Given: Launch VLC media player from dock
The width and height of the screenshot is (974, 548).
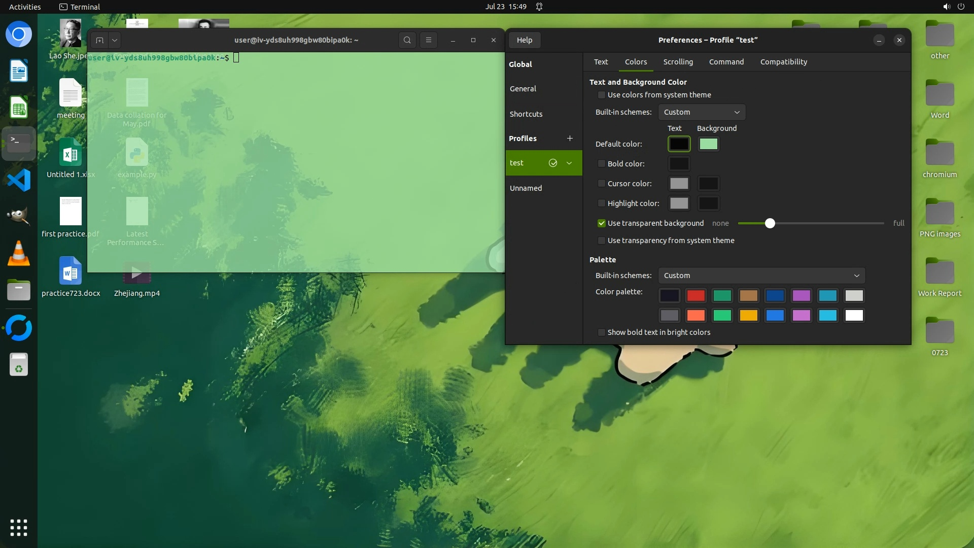Looking at the screenshot, I should pos(19,254).
